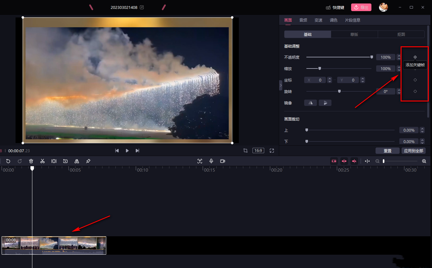Click the undo arrow icon
Image resolution: width=432 pixels, height=268 pixels.
pyautogui.click(x=8, y=161)
